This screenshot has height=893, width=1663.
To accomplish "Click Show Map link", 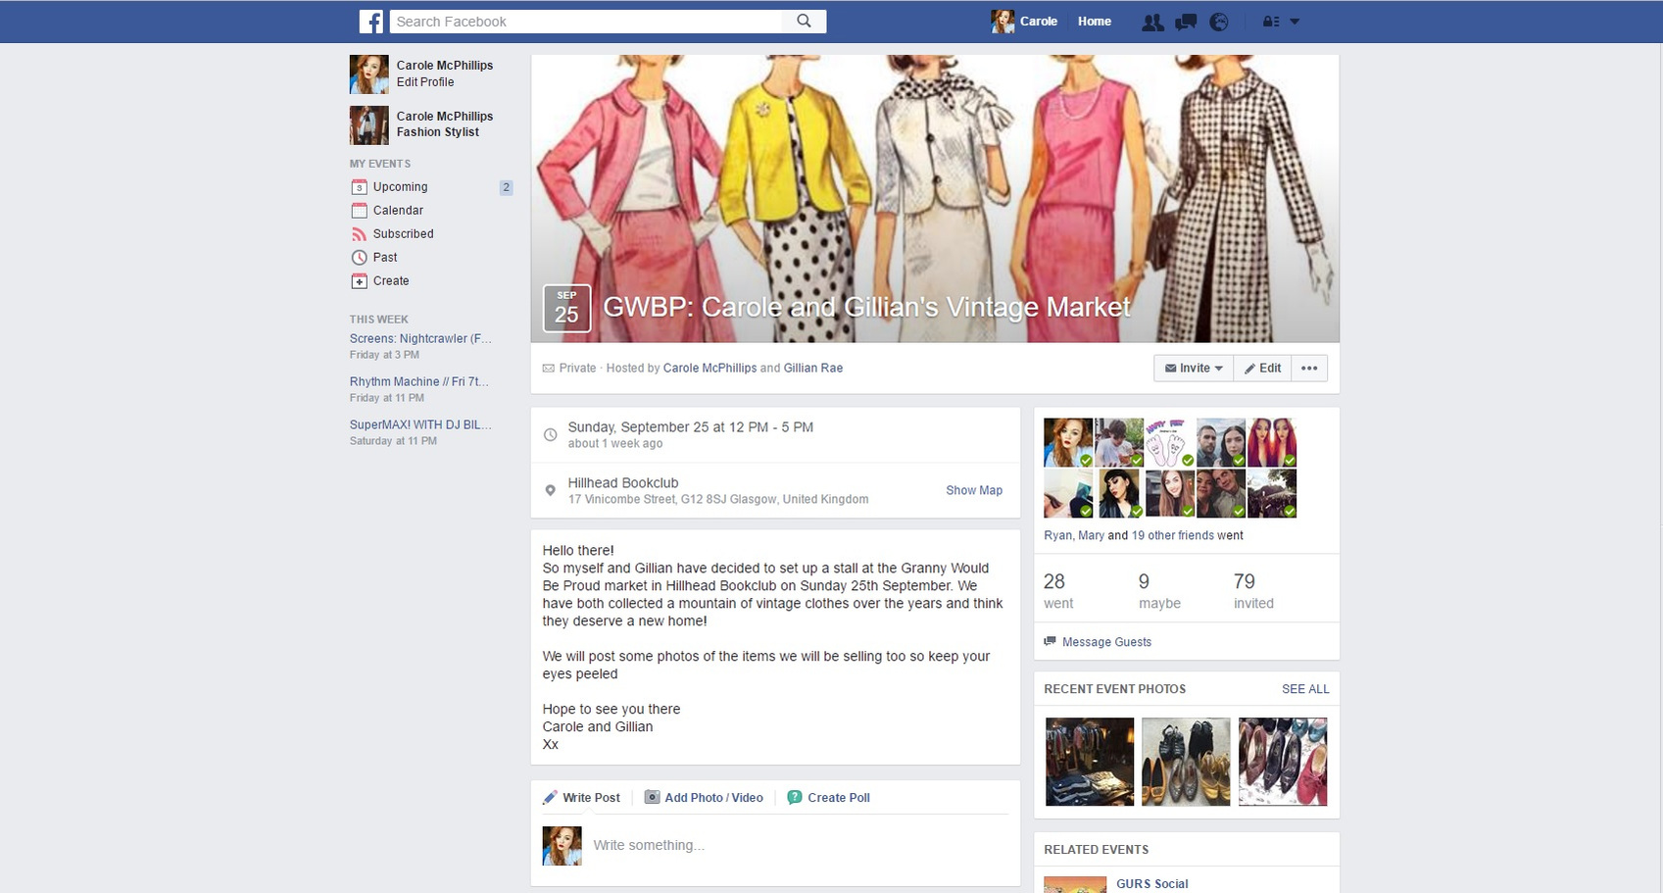I will pyautogui.click(x=974, y=490).
